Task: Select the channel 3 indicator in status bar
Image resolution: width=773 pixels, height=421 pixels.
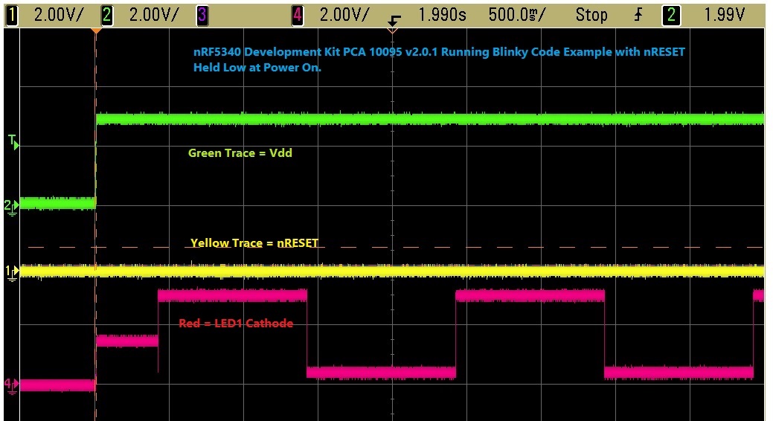Action: pyautogui.click(x=202, y=16)
